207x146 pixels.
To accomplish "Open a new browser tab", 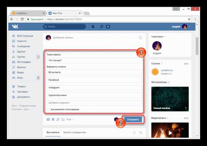I will click(x=87, y=13).
